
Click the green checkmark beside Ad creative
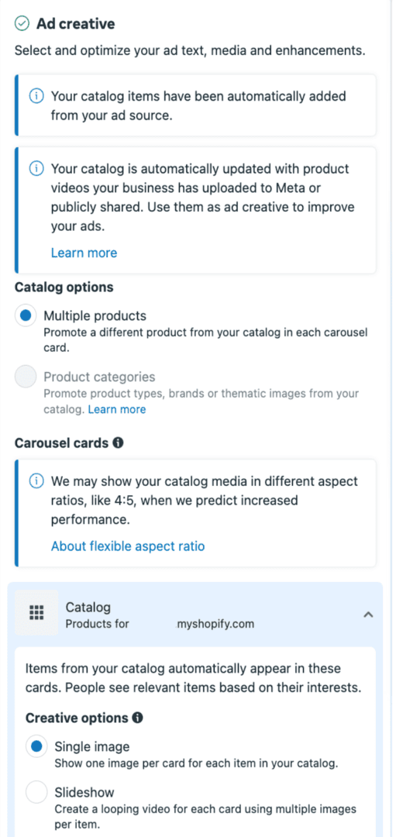[x=22, y=23]
